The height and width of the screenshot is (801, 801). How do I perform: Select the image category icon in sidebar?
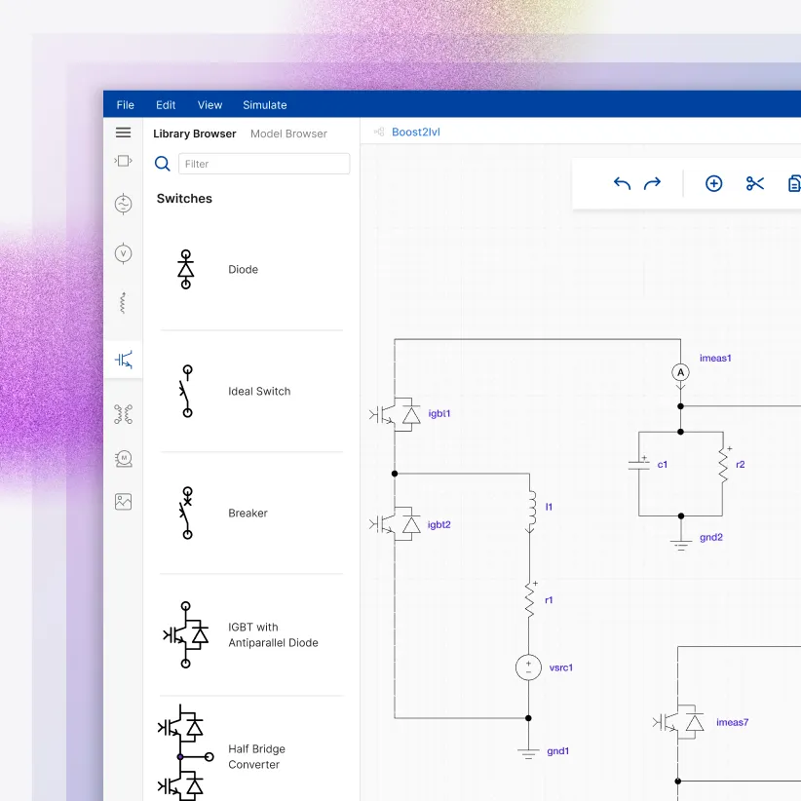point(123,502)
